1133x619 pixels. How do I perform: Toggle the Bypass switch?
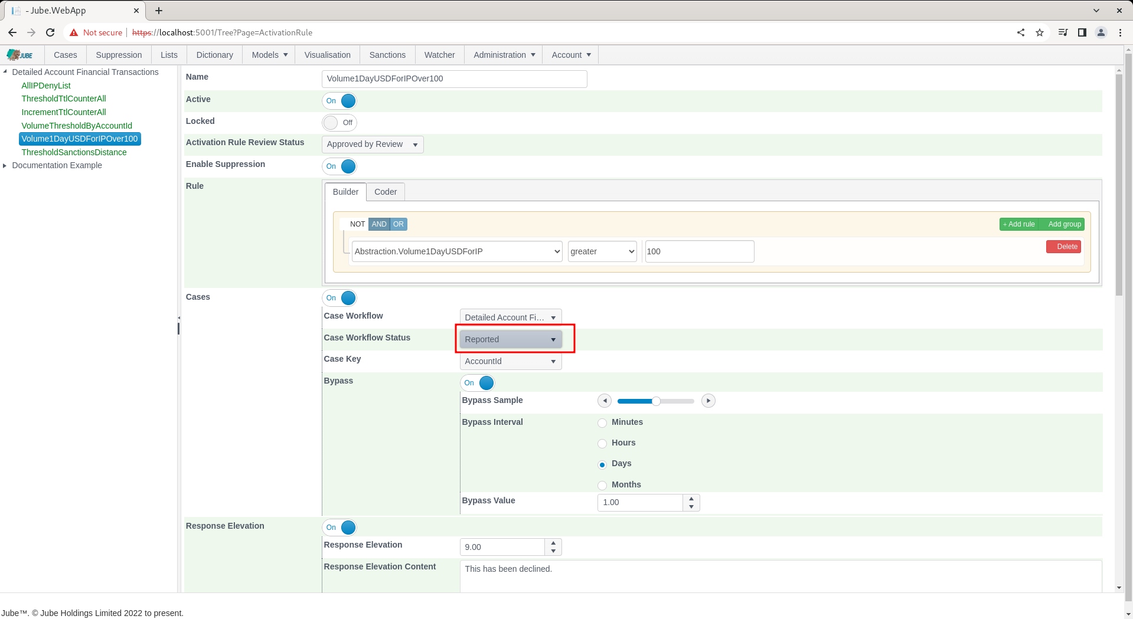pos(478,383)
